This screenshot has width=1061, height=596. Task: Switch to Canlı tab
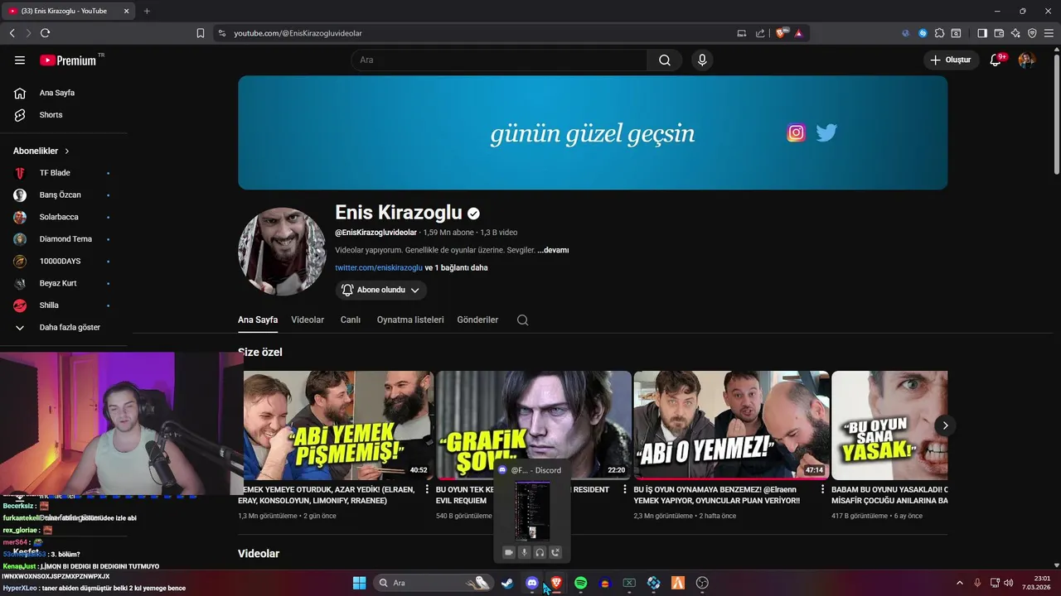coord(351,320)
